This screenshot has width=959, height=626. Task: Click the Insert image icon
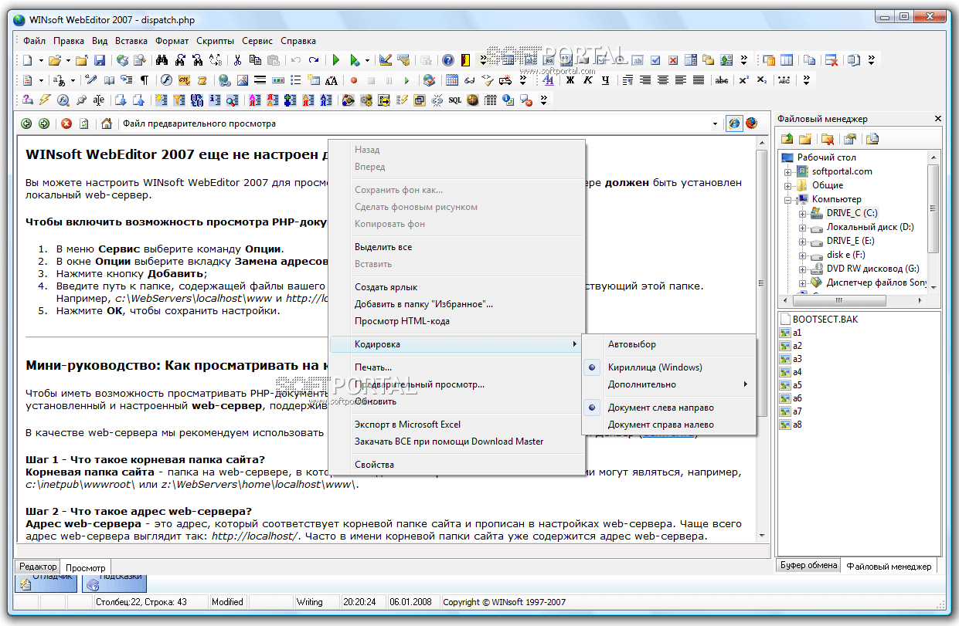243,80
